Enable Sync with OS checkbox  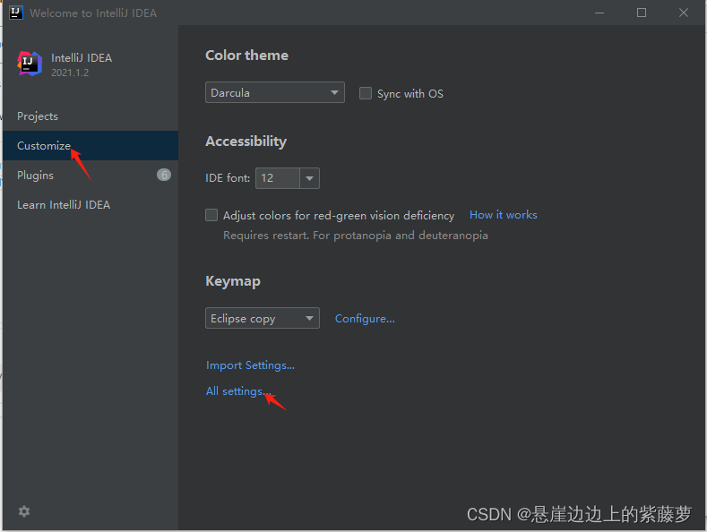tap(366, 93)
